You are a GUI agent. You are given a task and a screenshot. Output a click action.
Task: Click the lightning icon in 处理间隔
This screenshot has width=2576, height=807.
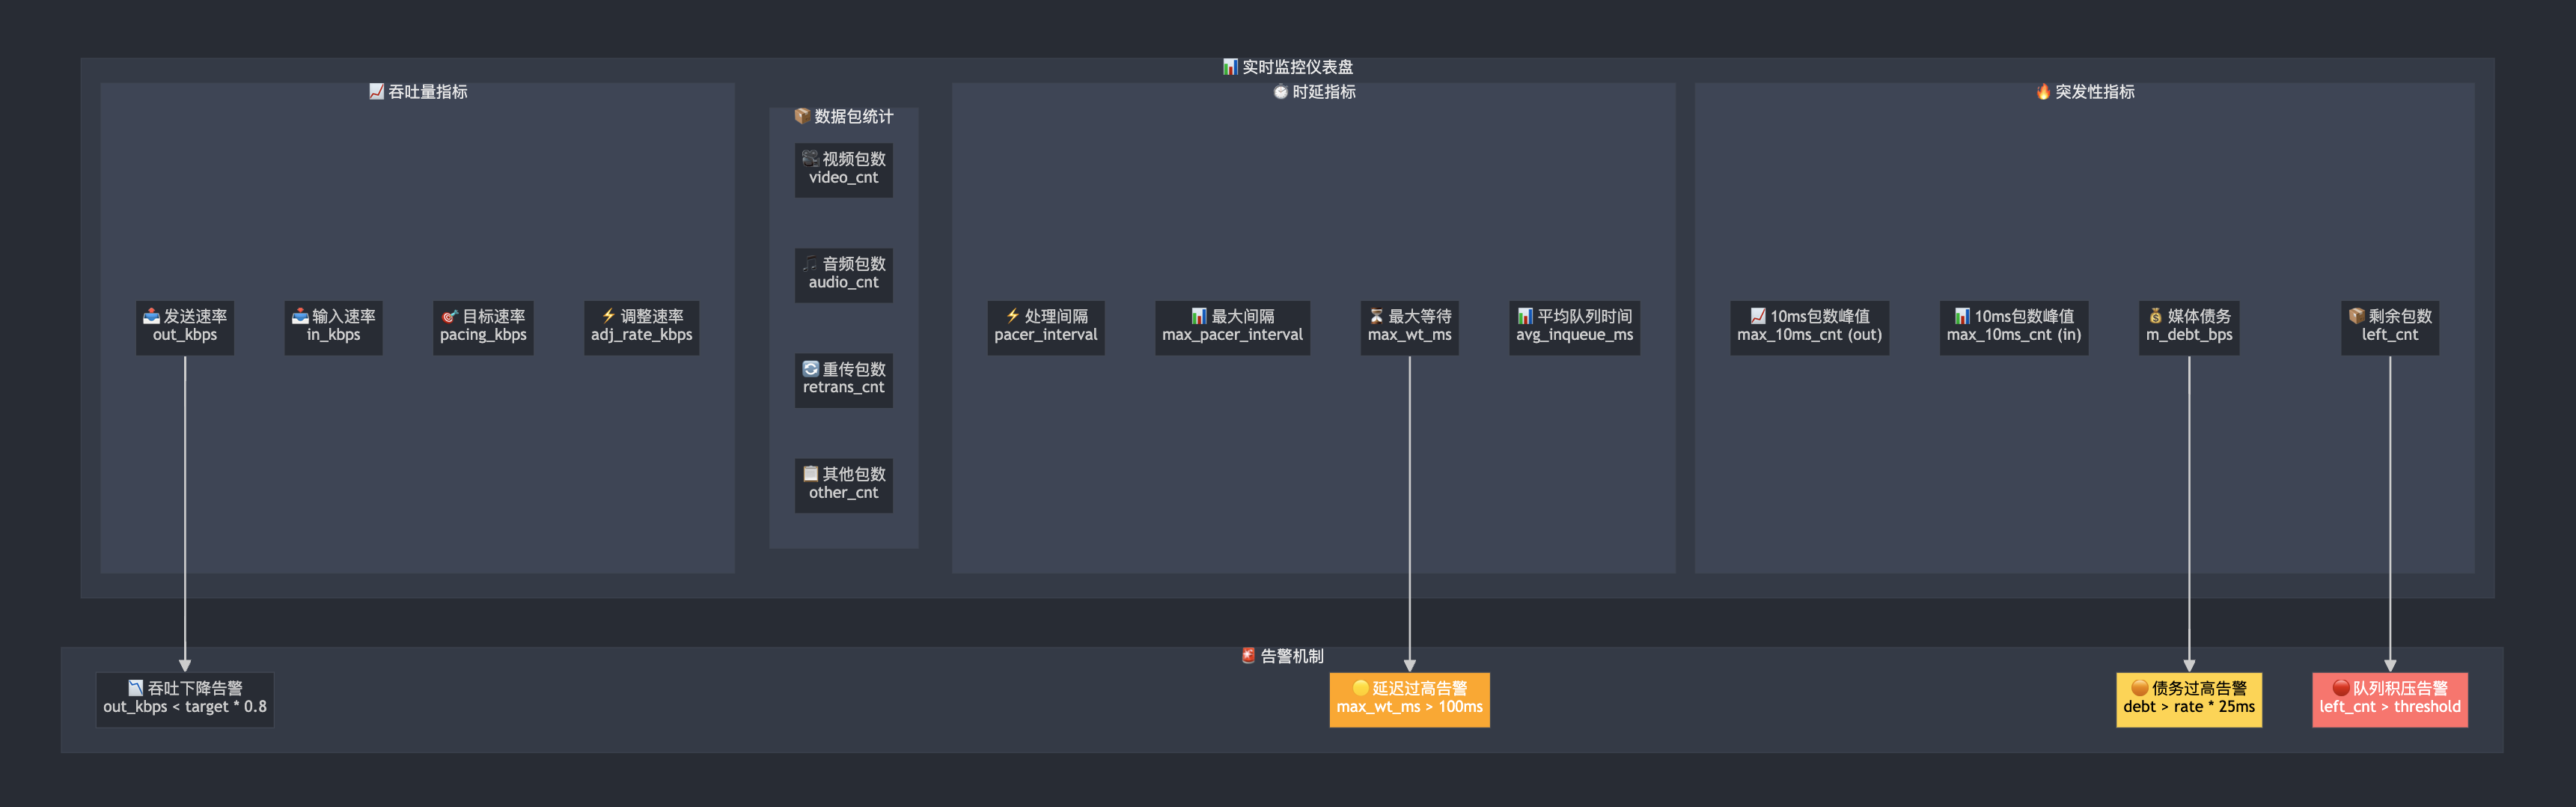pos(1012,316)
